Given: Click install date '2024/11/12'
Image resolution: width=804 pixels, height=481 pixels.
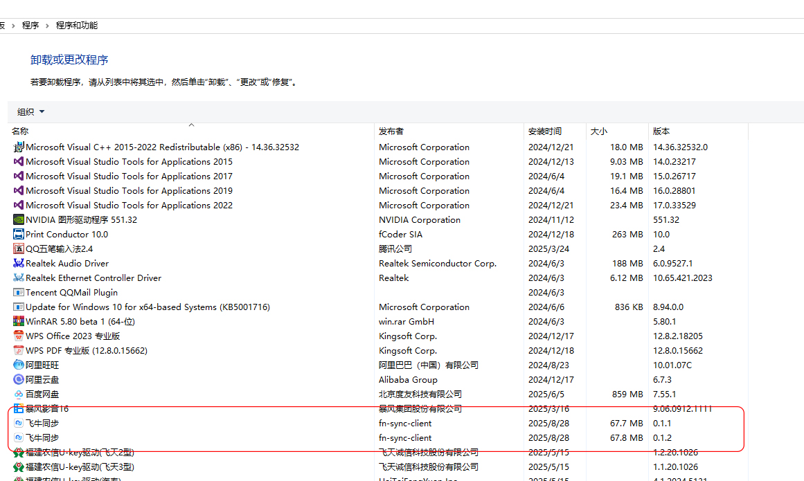Looking at the screenshot, I should 551,220.
